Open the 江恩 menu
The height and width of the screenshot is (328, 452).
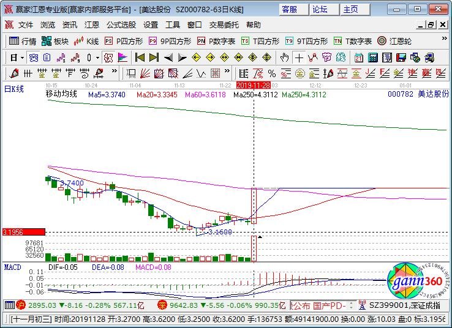tap(92, 25)
